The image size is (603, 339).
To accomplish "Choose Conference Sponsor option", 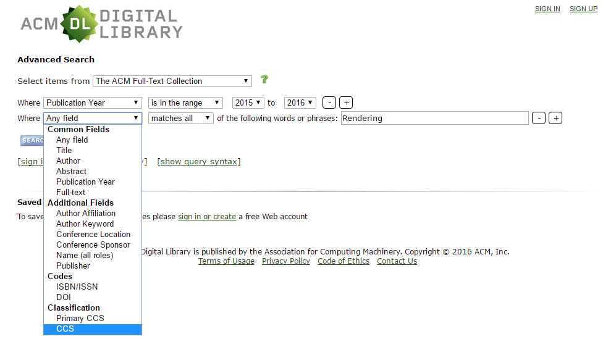I will pos(93,245).
